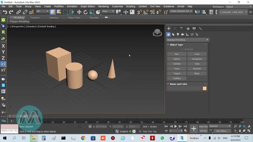The height and width of the screenshot is (142, 253).
Task: Open the Selected key filter dropdown
Action: coord(220,126)
